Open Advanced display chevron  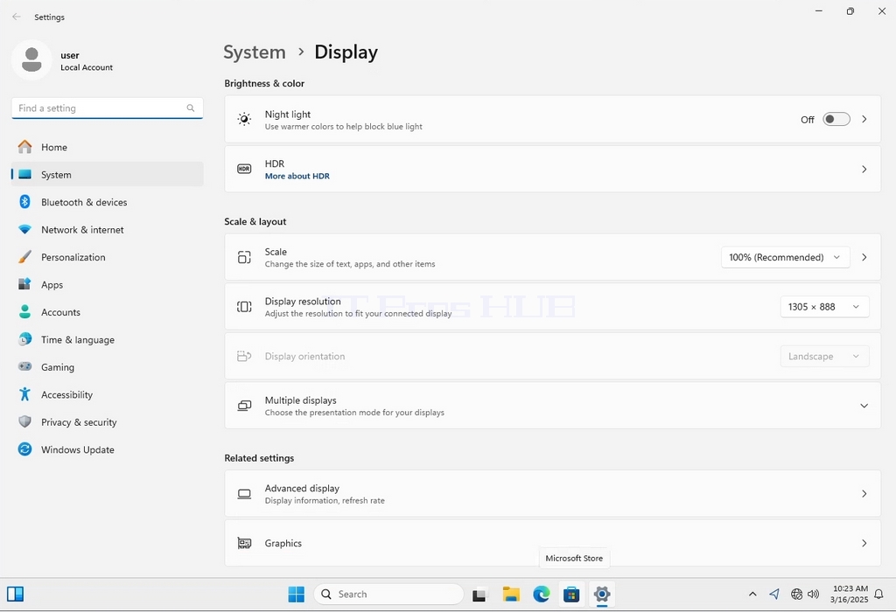[x=864, y=494]
